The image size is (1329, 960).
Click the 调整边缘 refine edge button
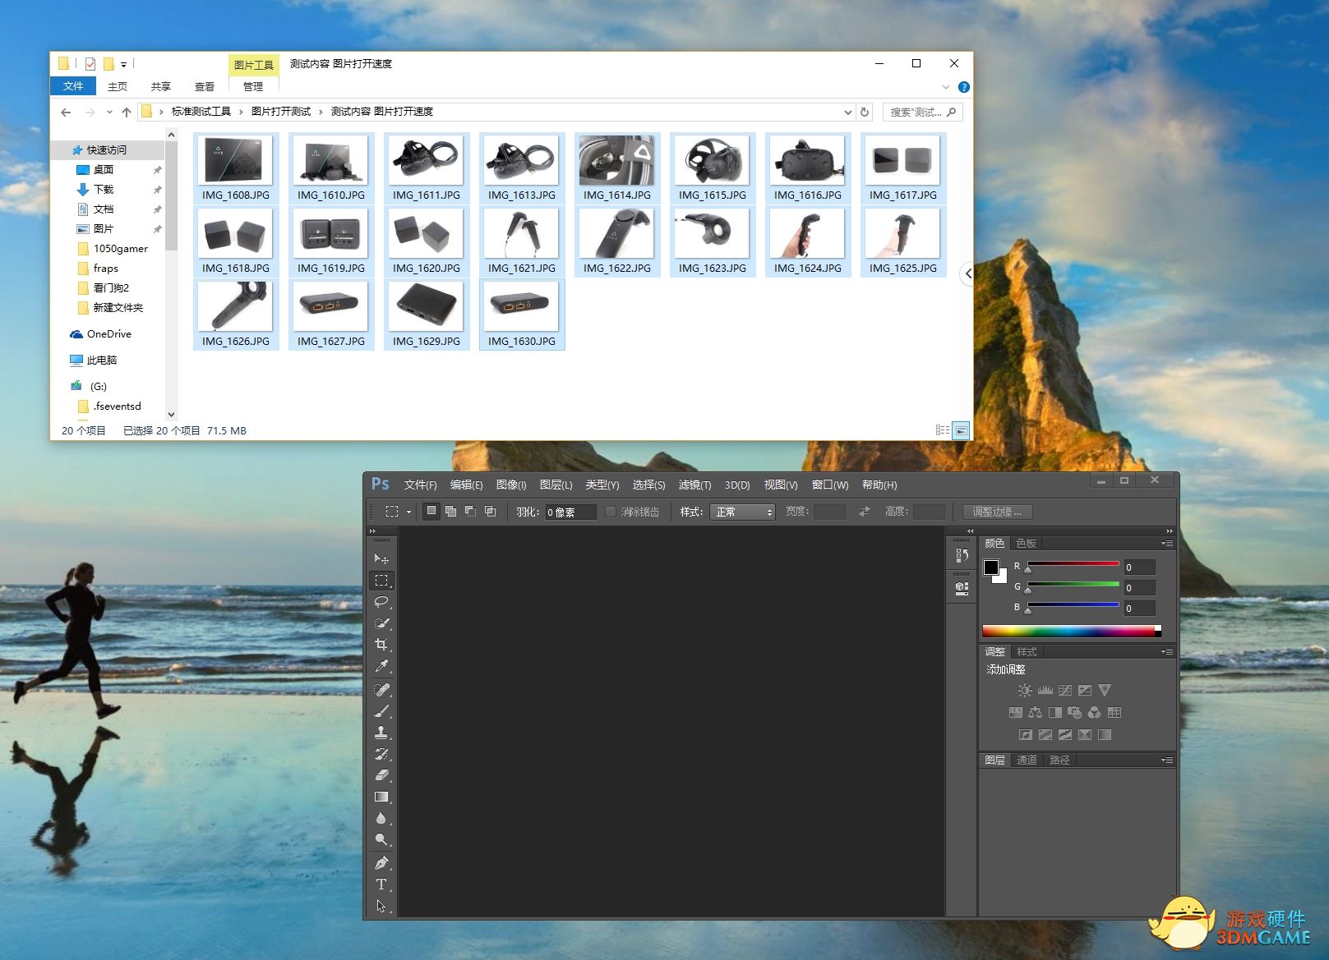pyautogui.click(x=996, y=512)
